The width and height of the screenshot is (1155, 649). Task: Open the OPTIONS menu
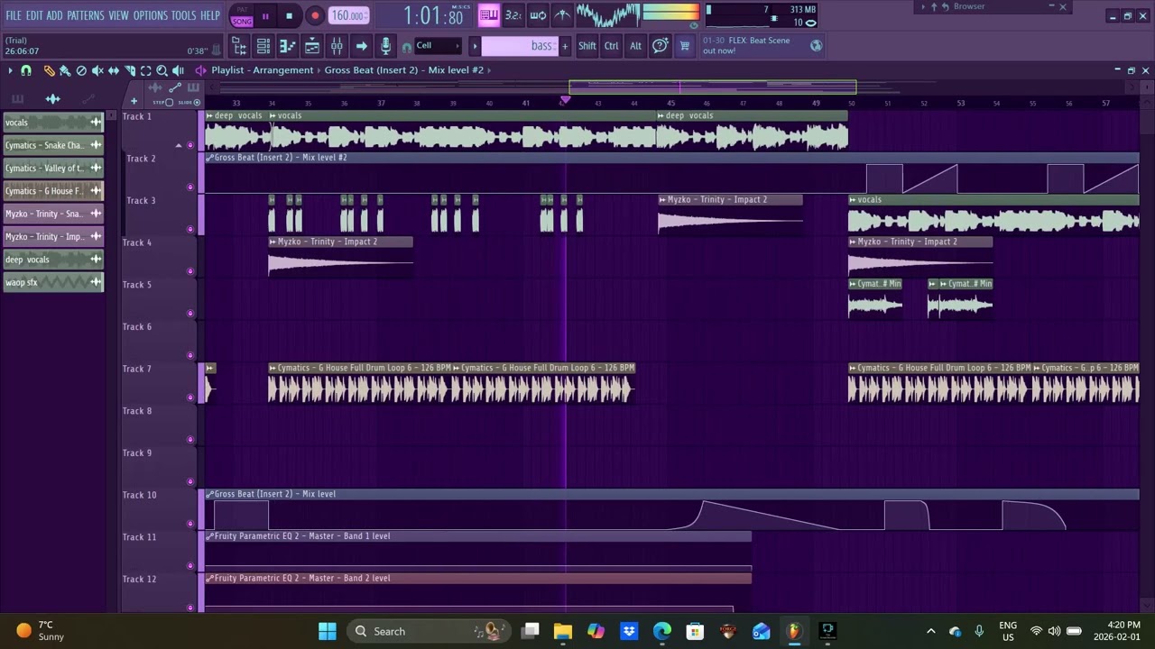coord(151,15)
